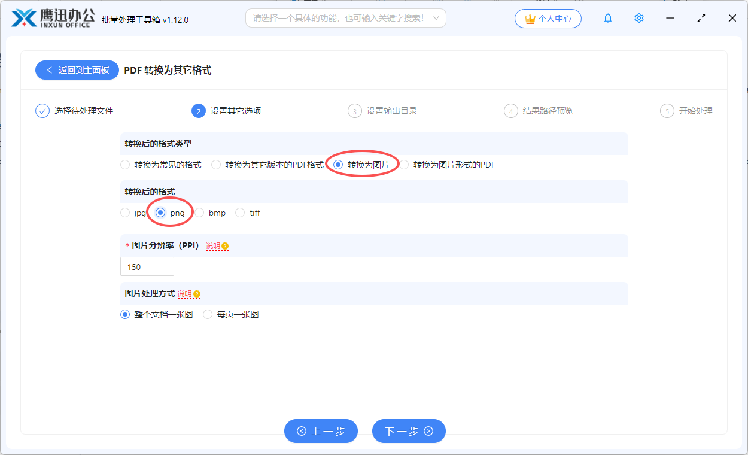Open the notification bell

point(608,19)
